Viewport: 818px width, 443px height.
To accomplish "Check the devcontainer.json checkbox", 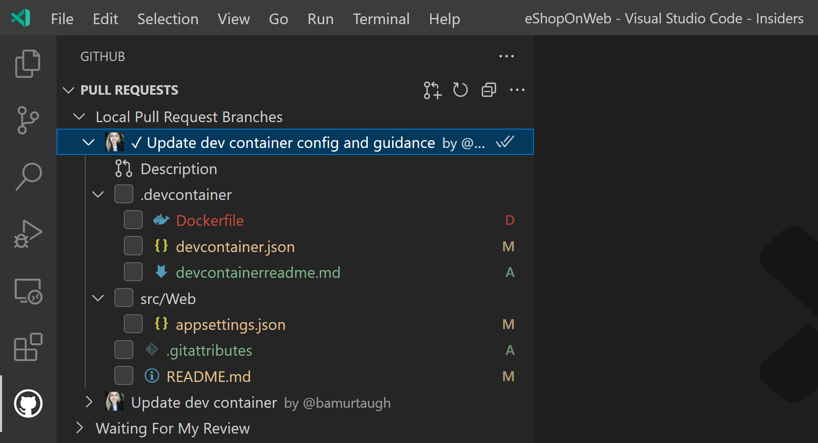I will click(133, 245).
